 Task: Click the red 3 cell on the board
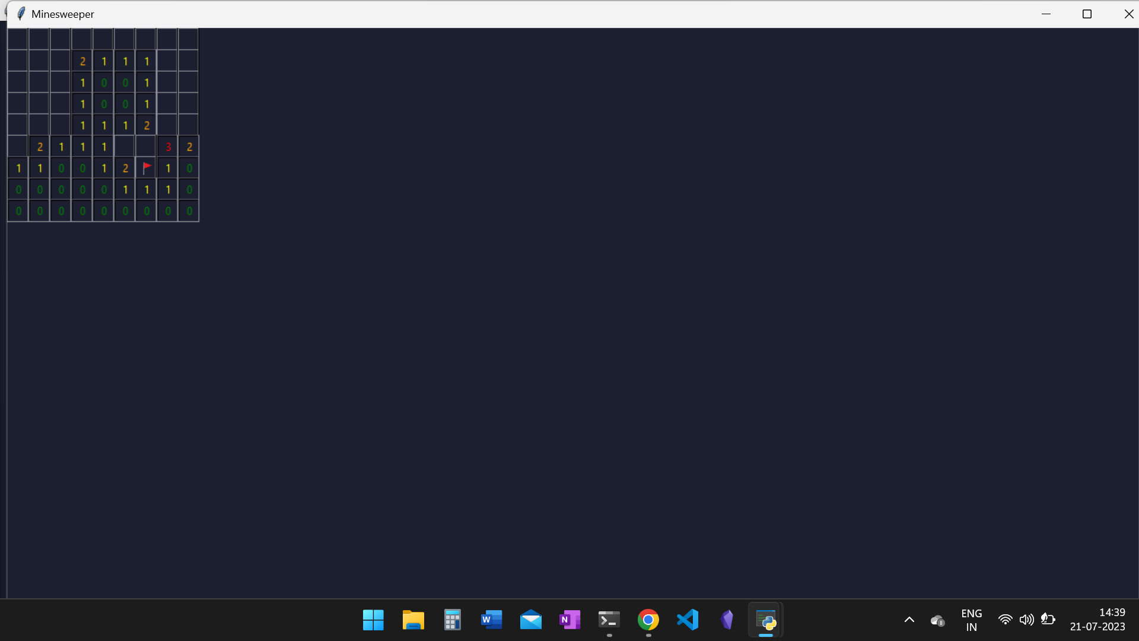click(168, 146)
